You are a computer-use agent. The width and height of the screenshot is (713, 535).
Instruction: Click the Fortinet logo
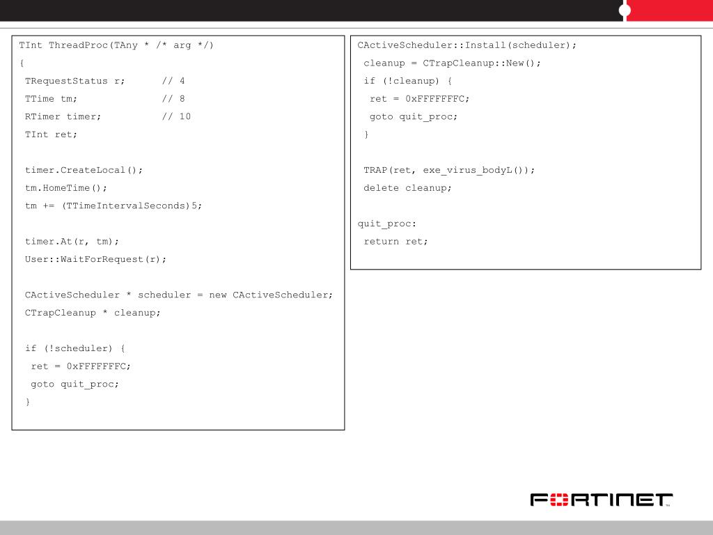(x=601, y=499)
